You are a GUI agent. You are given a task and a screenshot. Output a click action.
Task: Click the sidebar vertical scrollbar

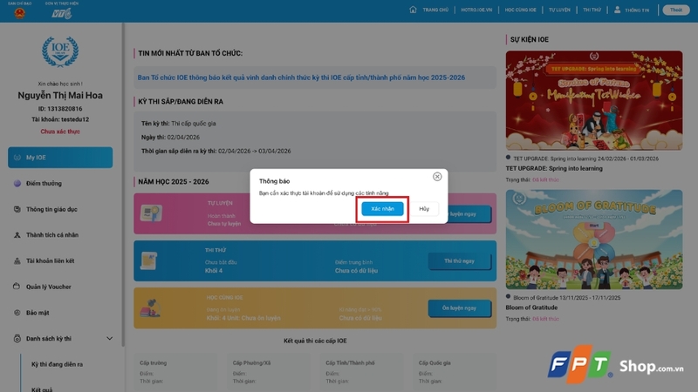(123, 185)
